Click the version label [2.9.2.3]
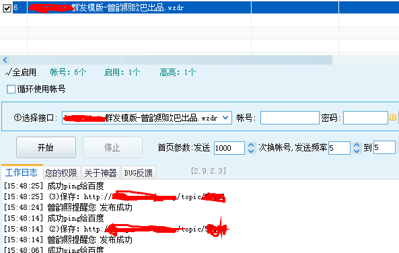The height and width of the screenshot is (253, 399). [209, 170]
